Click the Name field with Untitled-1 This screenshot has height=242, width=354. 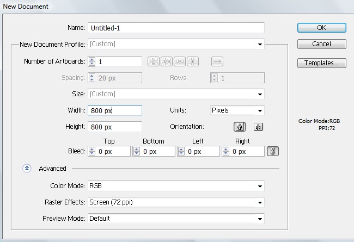pos(176,28)
